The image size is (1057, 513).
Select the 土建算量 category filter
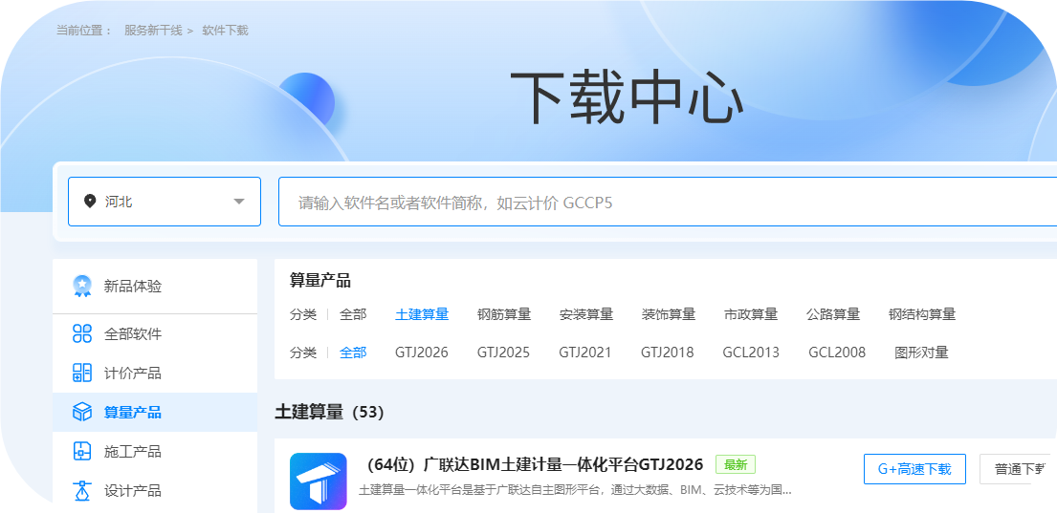click(422, 314)
